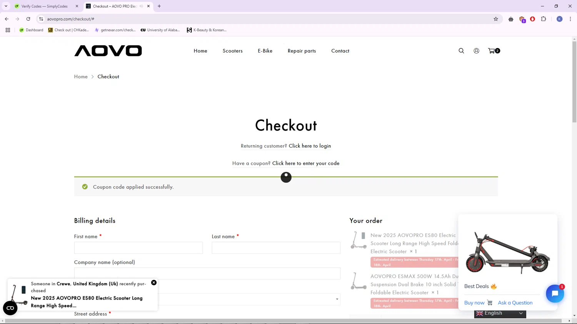Close the Checkout AOVO PRO tab

click(148, 6)
